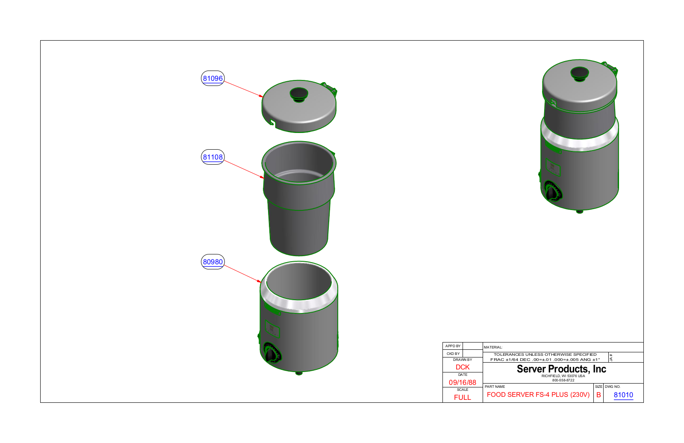Select the exploded inner vessel part

tap(299, 198)
